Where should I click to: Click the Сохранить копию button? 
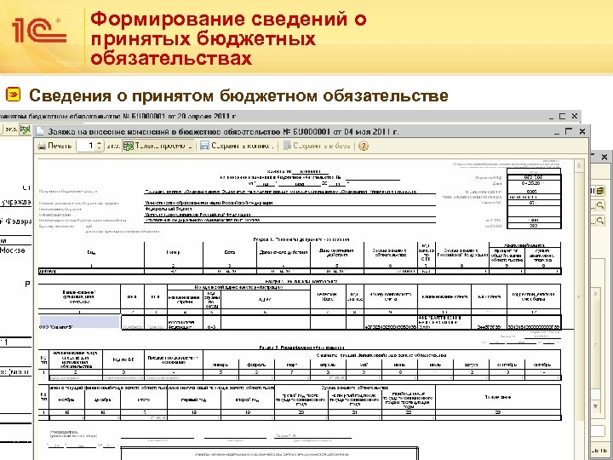pos(237,146)
